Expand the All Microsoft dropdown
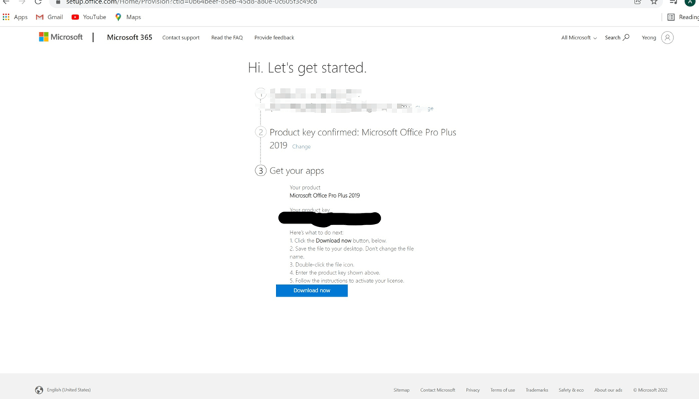Screen dimensions: 699x399 [579, 37]
